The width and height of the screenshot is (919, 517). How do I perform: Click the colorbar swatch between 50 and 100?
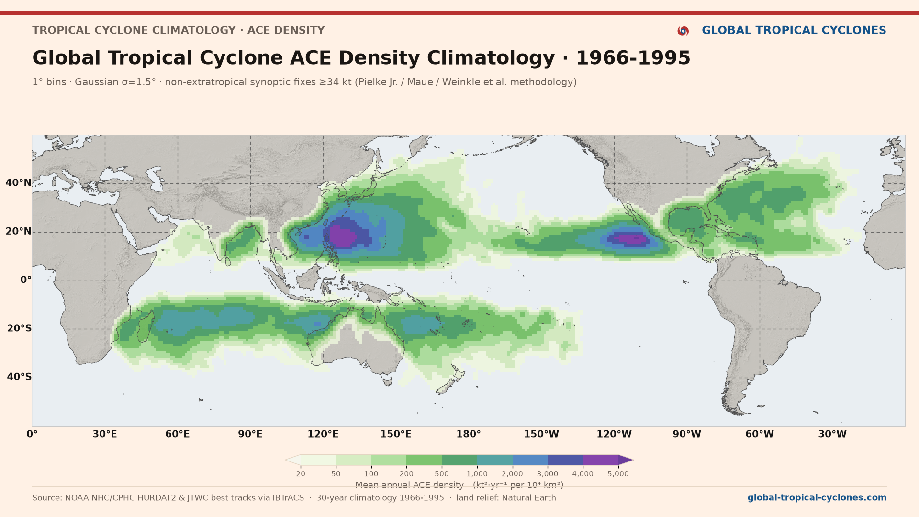tap(354, 460)
